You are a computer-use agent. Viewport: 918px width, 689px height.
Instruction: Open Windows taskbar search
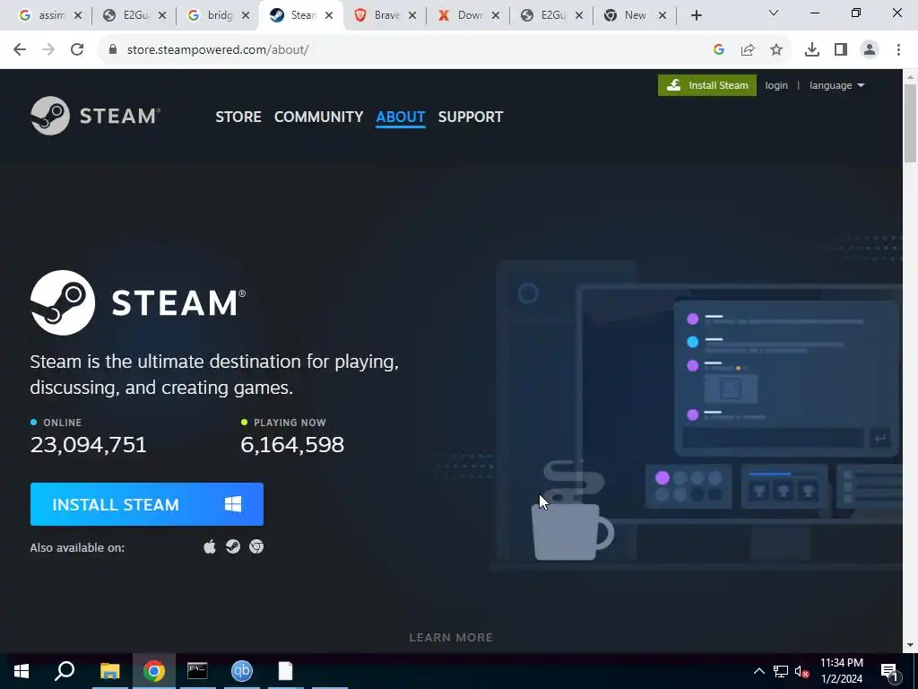[65, 671]
